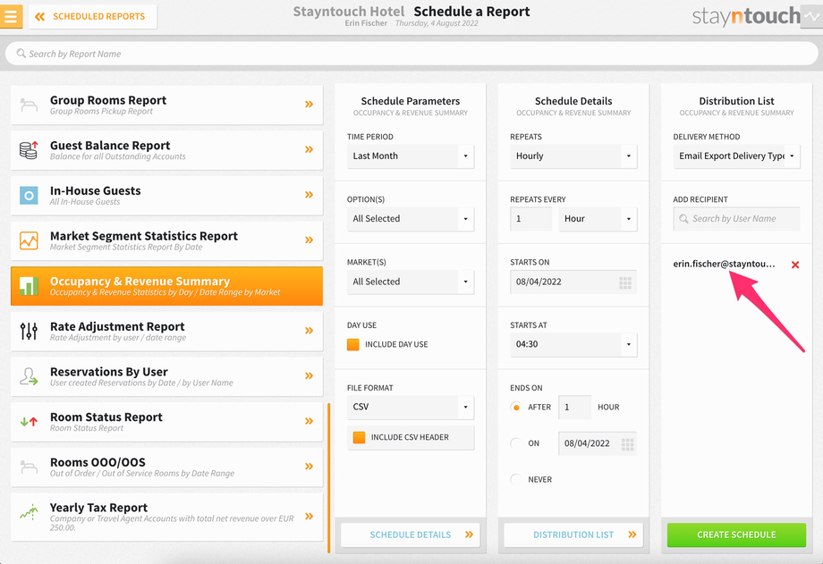The height and width of the screenshot is (564, 823).
Task: Open the Starts On calendar icon
Action: point(625,282)
